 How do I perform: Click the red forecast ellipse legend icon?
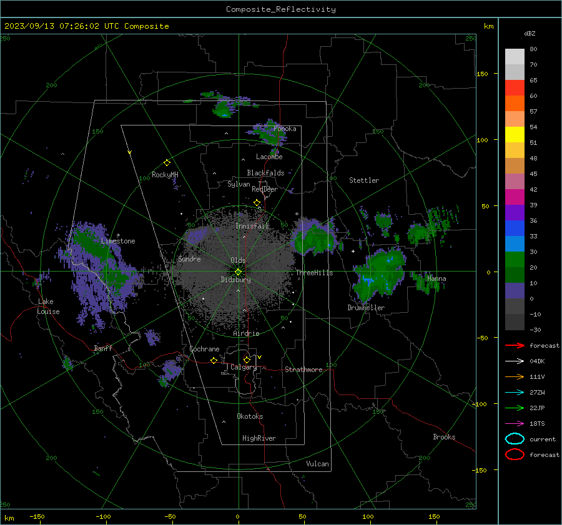click(x=515, y=454)
